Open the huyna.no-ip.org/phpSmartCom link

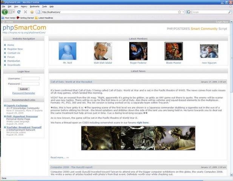(x=24, y=32)
